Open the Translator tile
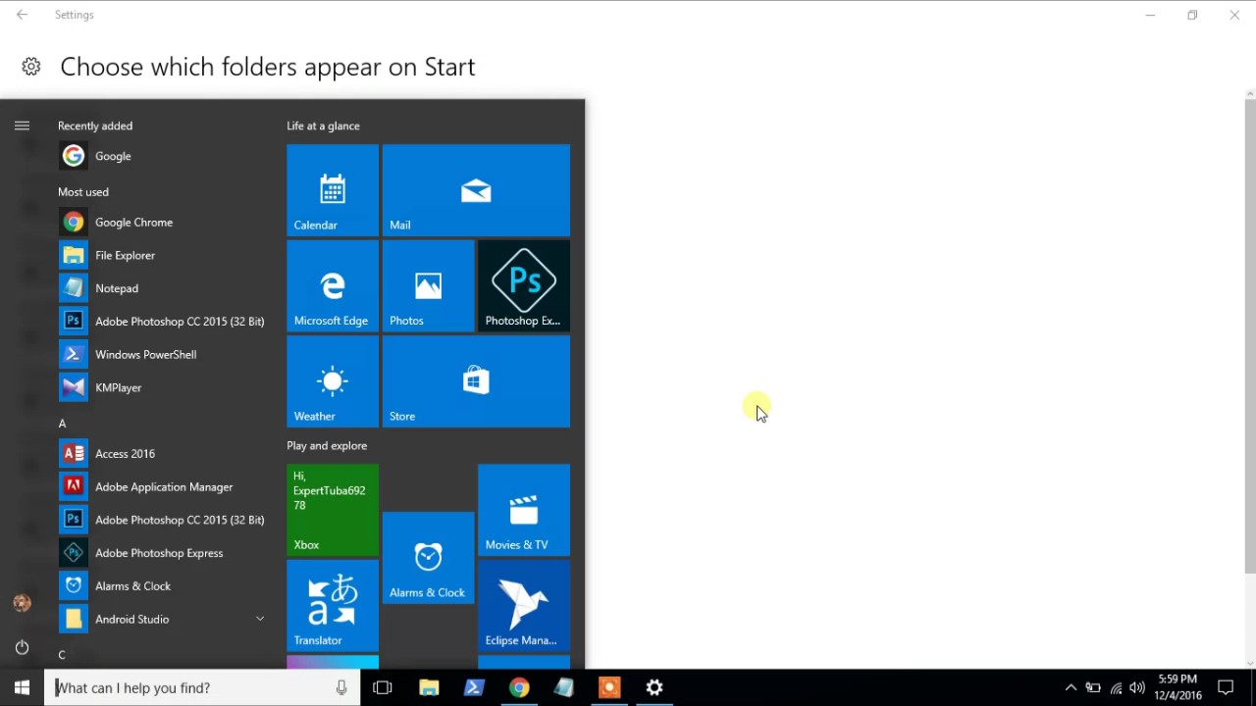The height and width of the screenshot is (706, 1256). (x=333, y=605)
